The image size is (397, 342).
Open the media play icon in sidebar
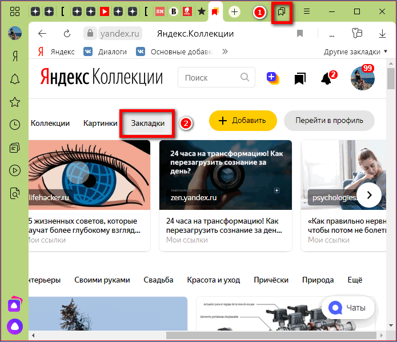point(15,170)
